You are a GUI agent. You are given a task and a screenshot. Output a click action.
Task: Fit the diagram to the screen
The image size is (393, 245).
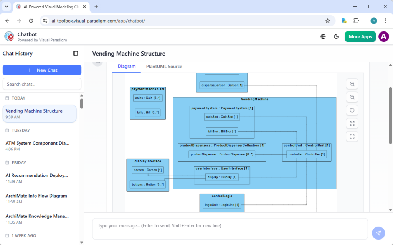coord(352,123)
